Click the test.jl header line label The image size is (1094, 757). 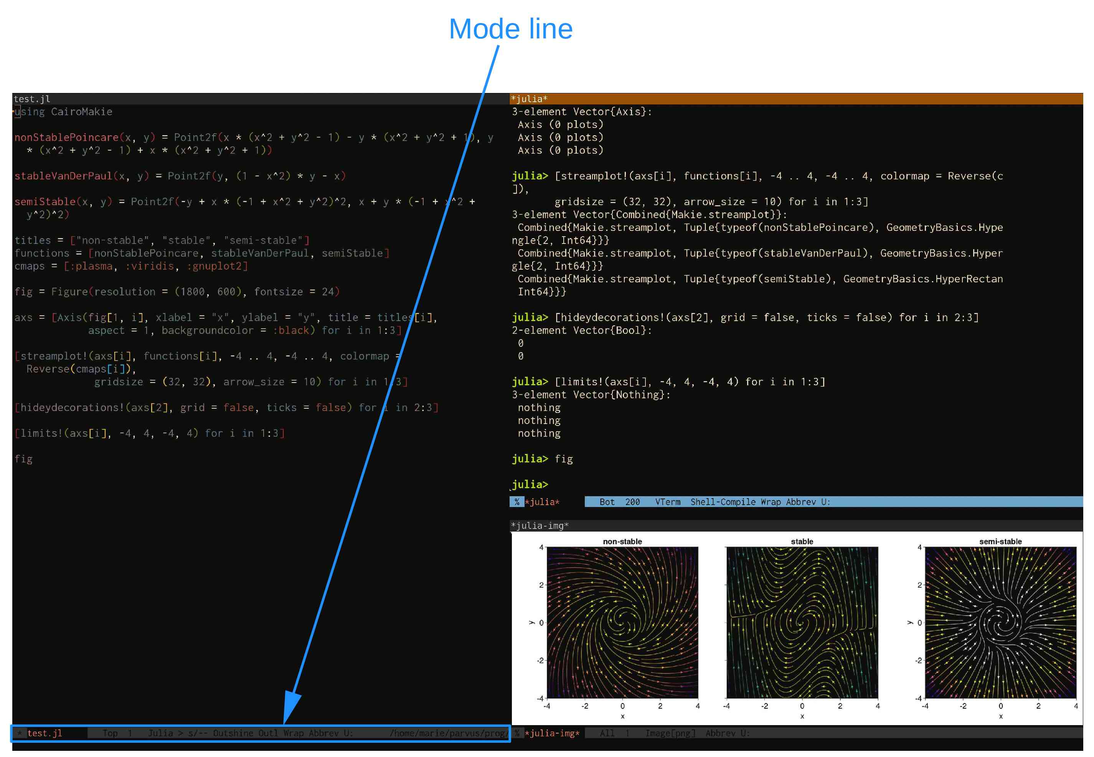click(x=32, y=99)
